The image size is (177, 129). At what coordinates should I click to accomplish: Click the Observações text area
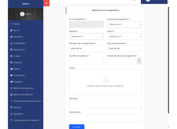click(105, 118)
